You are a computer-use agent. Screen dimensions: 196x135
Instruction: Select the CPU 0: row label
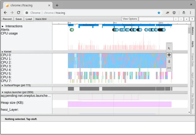[x=6, y=55]
